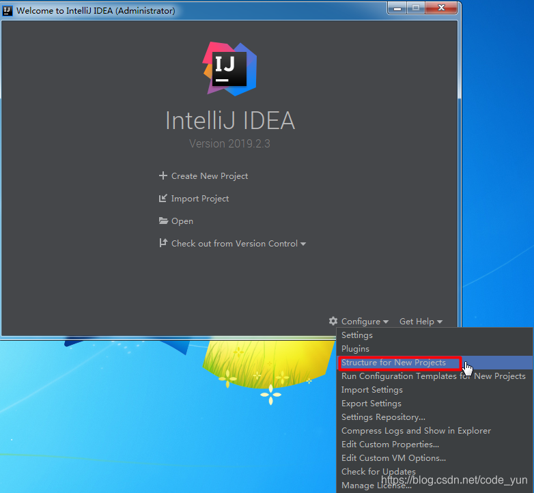Click the Configure gear icon
534x493 pixels.
tap(333, 321)
